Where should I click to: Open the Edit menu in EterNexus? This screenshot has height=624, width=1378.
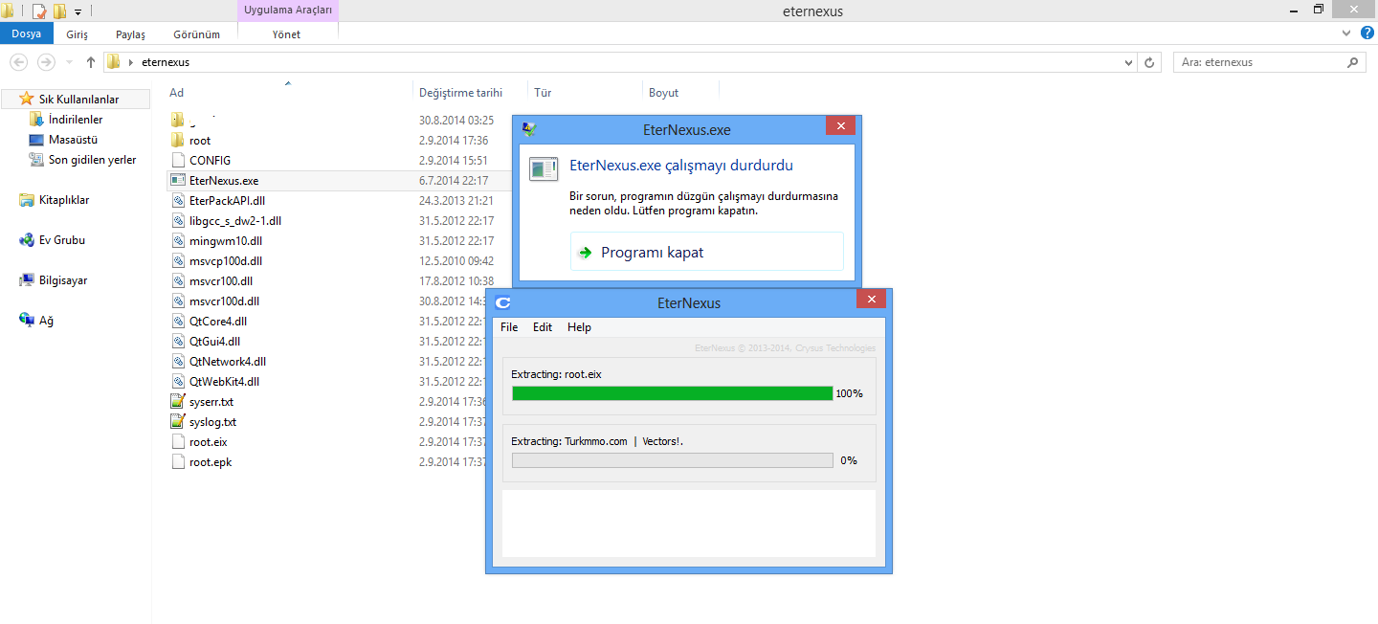pos(543,327)
